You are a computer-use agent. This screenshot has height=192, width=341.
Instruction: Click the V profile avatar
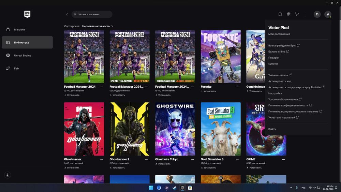(328, 14)
